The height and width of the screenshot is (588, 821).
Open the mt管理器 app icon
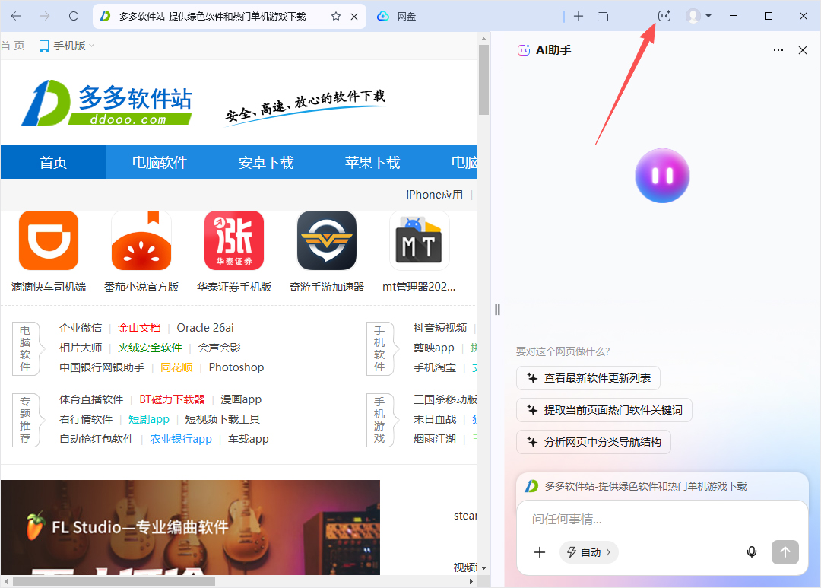419,240
